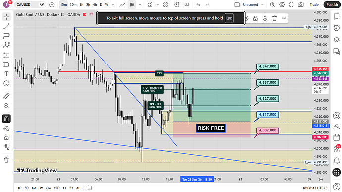Image resolution: width=342 pixels, height=192 pixels.
Task: Open the go to date calendar
Action: [89, 188]
